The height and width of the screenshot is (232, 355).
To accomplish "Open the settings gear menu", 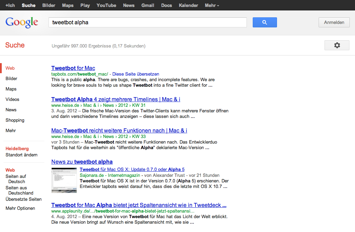I will 337,45.
